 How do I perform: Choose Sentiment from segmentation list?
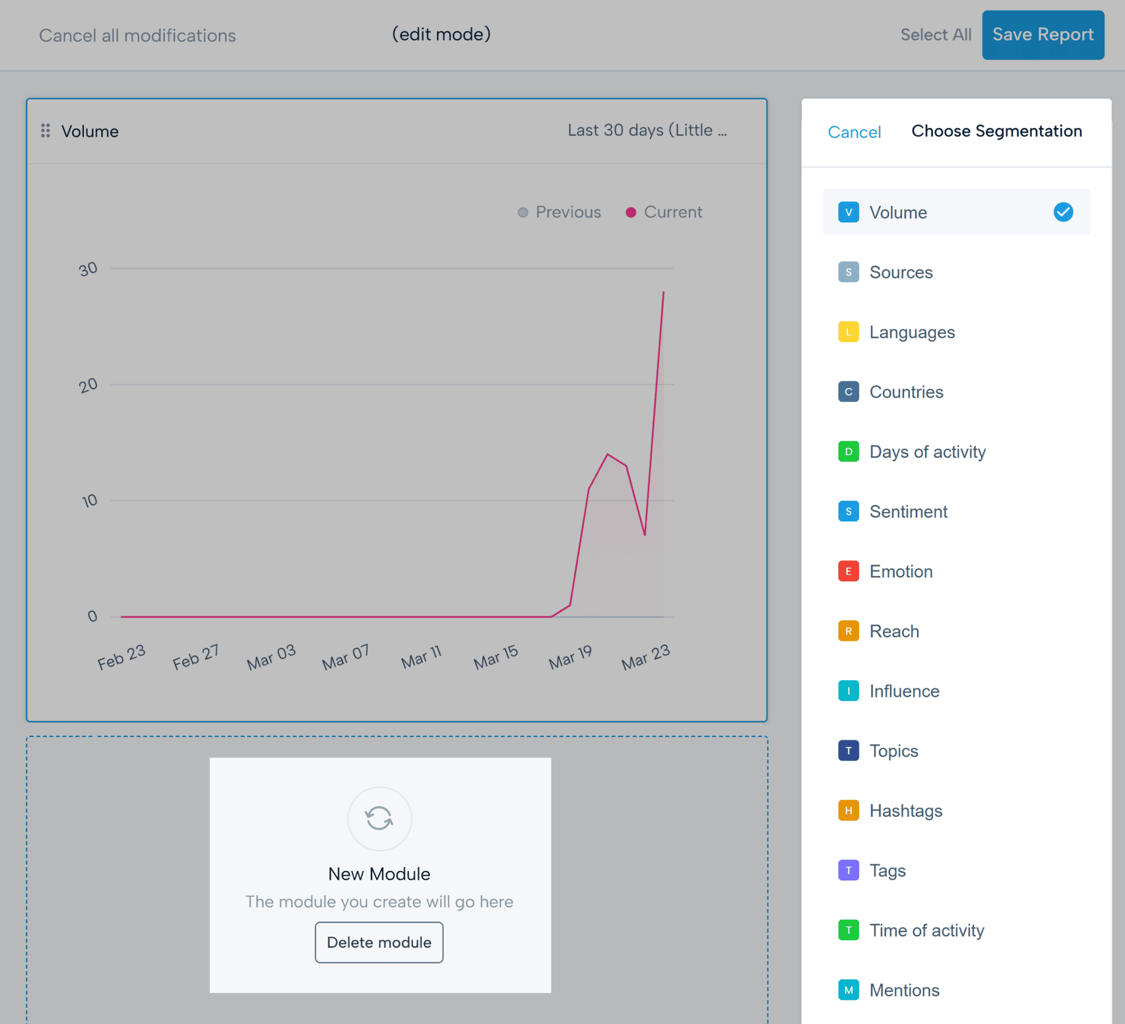point(908,511)
